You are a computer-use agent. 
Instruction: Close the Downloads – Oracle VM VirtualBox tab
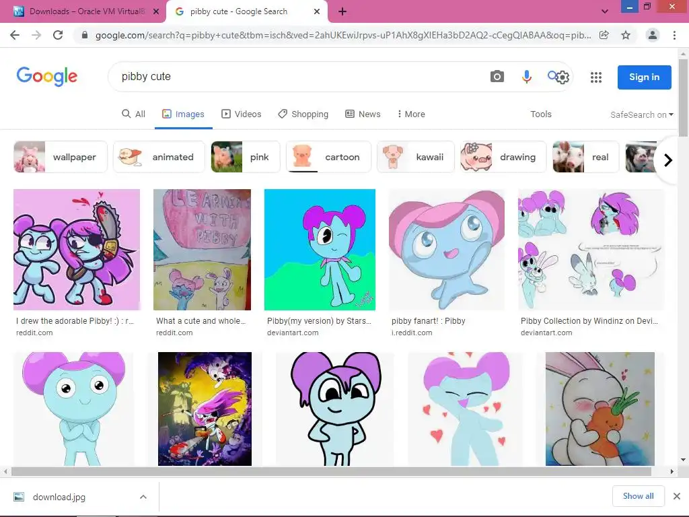pos(156,12)
